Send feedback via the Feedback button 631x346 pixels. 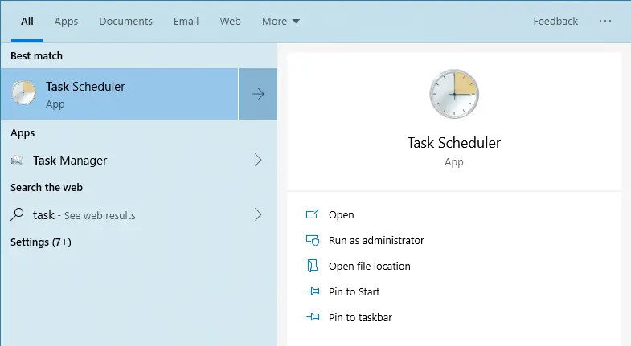[x=555, y=22]
